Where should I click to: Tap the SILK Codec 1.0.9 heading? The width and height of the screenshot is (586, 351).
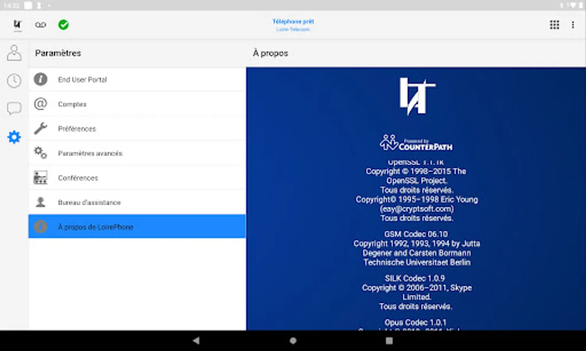(415, 278)
